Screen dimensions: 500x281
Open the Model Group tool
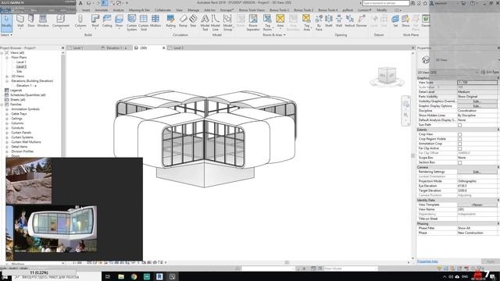coord(227,23)
